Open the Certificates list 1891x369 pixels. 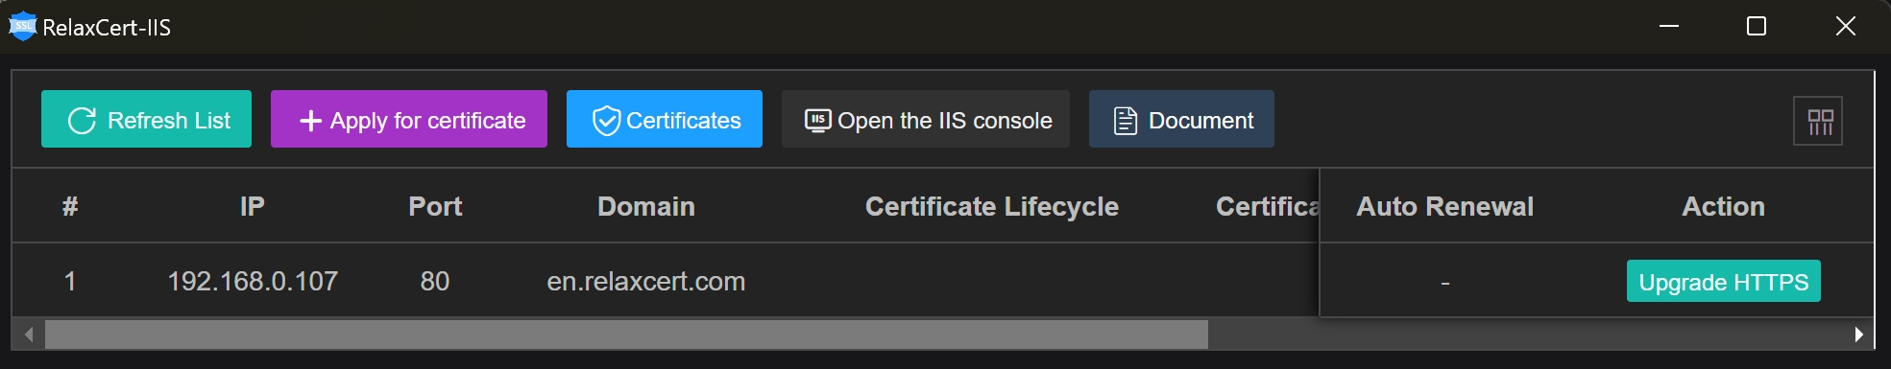click(x=665, y=119)
